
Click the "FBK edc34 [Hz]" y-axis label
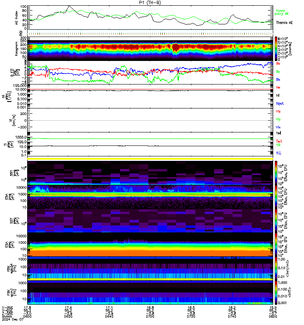click(12, 269)
